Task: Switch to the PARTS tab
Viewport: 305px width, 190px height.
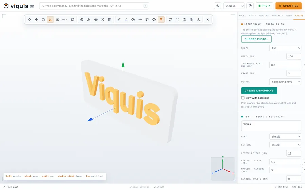Action: (x=252, y=16)
